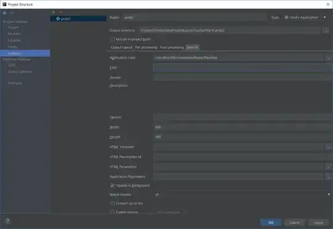Select the Java FX tab
The image size is (333, 229).
point(192,48)
